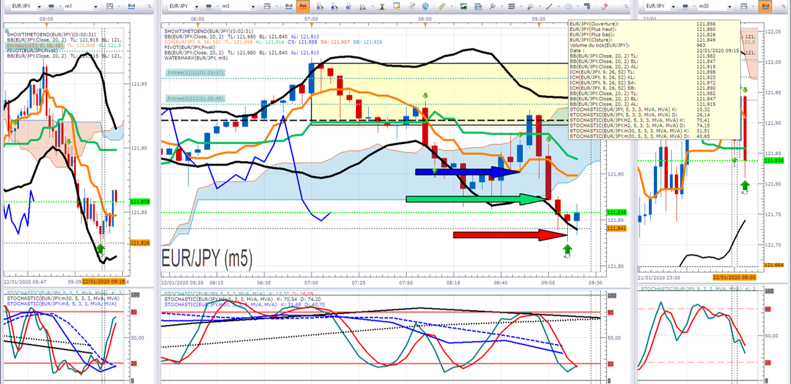
Task: Toggle Bid price in the m5 chart toolbar
Action: point(289,6)
